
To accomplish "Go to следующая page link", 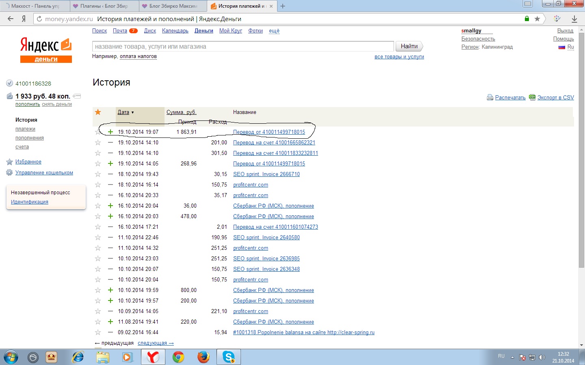I will tap(156, 343).
